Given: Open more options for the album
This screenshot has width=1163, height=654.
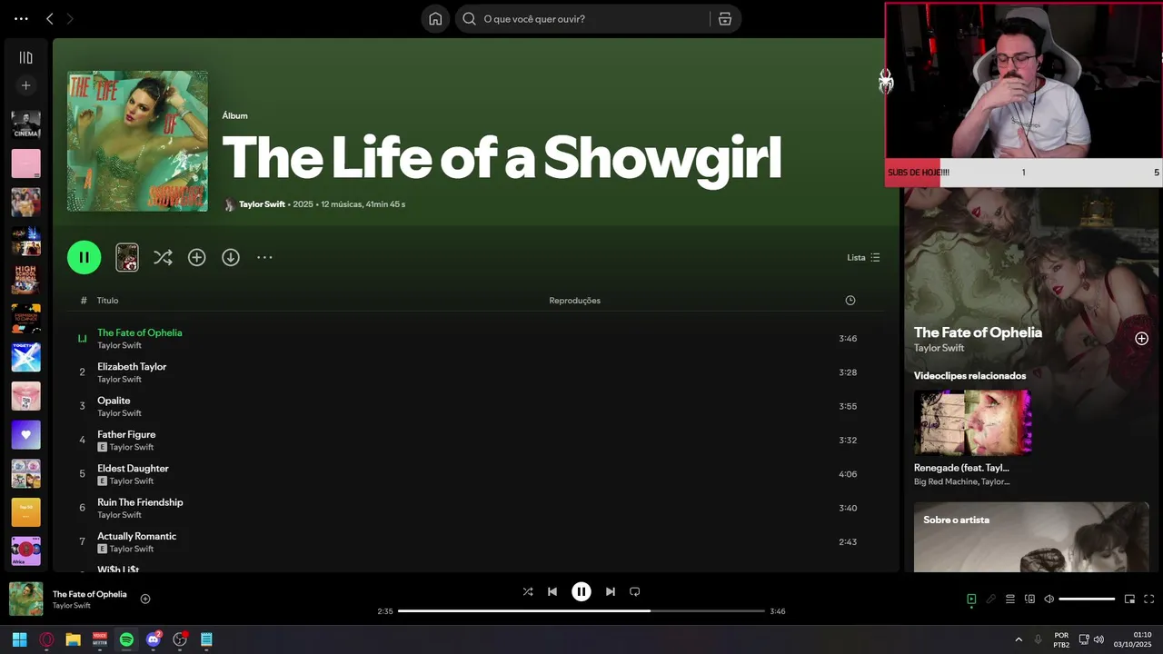Looking at the screenshot, I should pyautogui.click(x=264, y=257).
